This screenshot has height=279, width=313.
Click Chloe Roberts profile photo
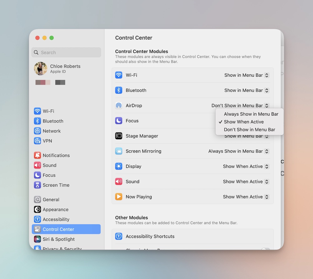[x=41, y=69]
